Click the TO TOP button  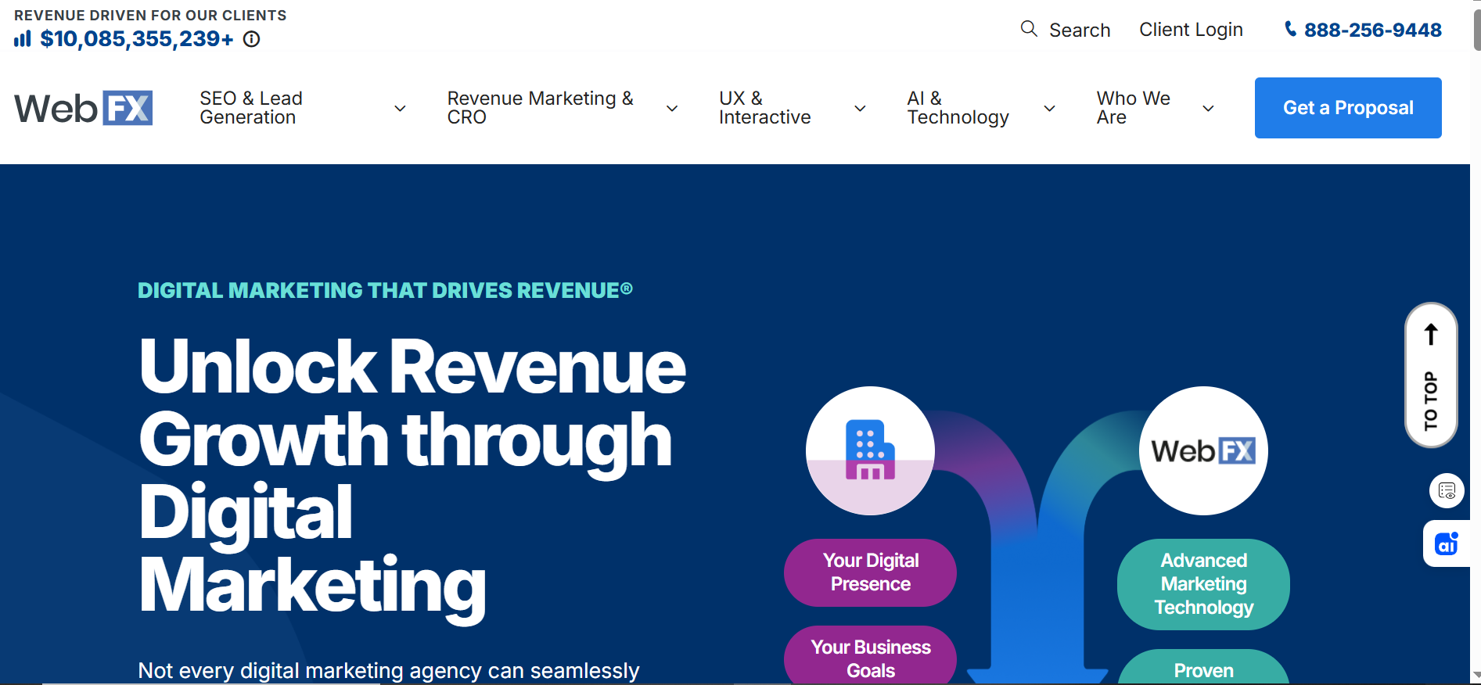[1431, 375]
